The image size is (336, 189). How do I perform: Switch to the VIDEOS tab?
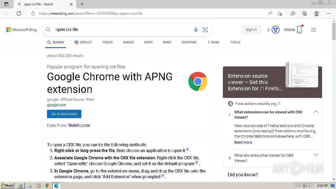click(x=108, y=42)
